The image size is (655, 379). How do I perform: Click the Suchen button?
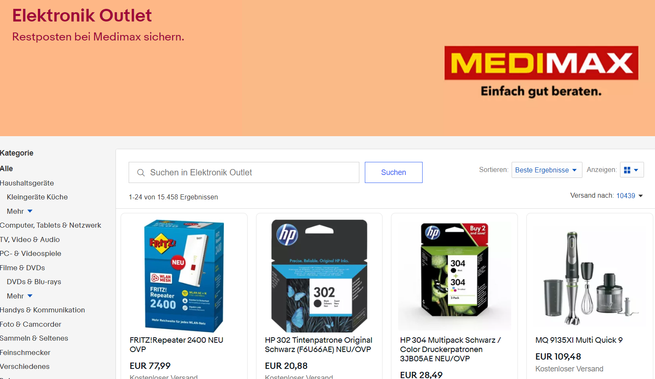pos(394,172)
